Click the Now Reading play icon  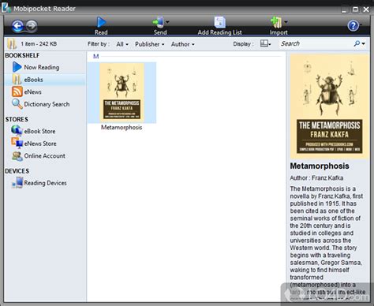pos(17,67)
